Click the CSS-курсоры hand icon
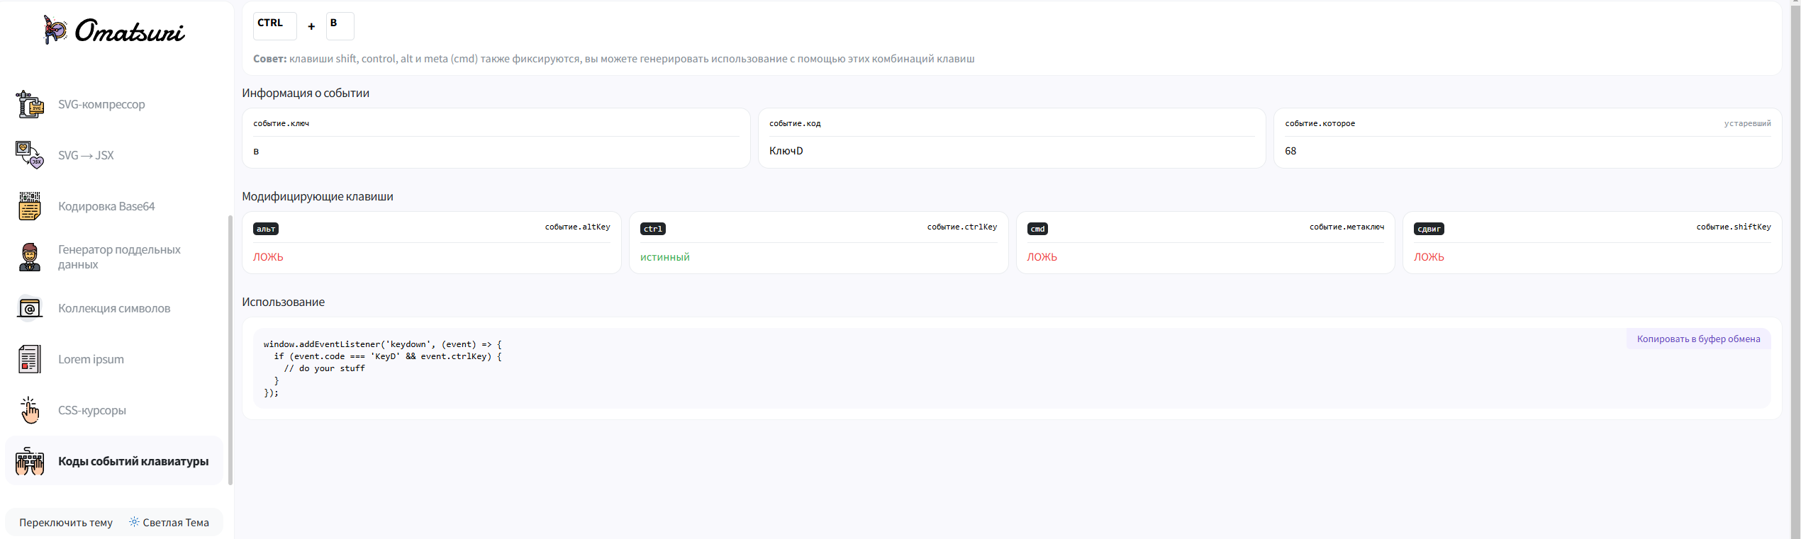The height and width of the screenshot is (539, 1801). (x=30, y=410)
